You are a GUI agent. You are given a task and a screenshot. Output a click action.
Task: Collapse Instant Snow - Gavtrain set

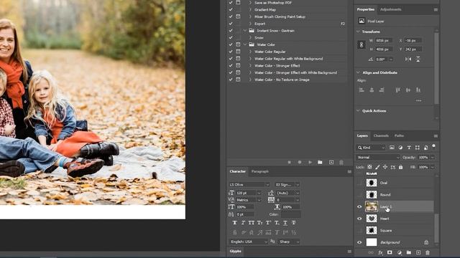[x=245, y=30]
